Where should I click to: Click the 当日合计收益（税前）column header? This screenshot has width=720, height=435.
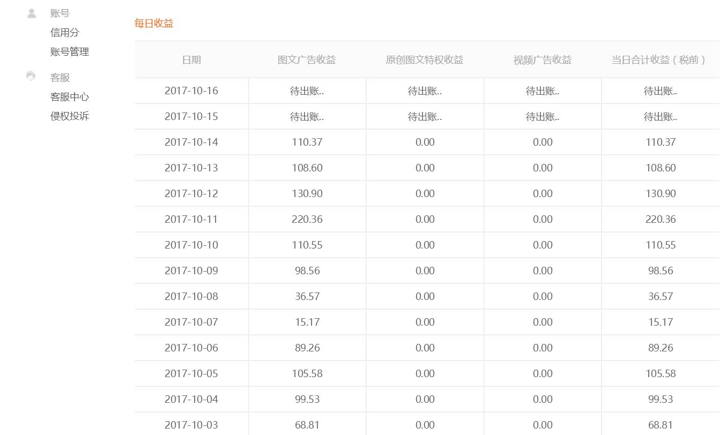(x=660, y=59)
